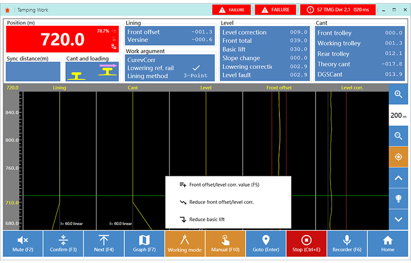Click the first FAILURE alarm indicator

click(231, 10)
